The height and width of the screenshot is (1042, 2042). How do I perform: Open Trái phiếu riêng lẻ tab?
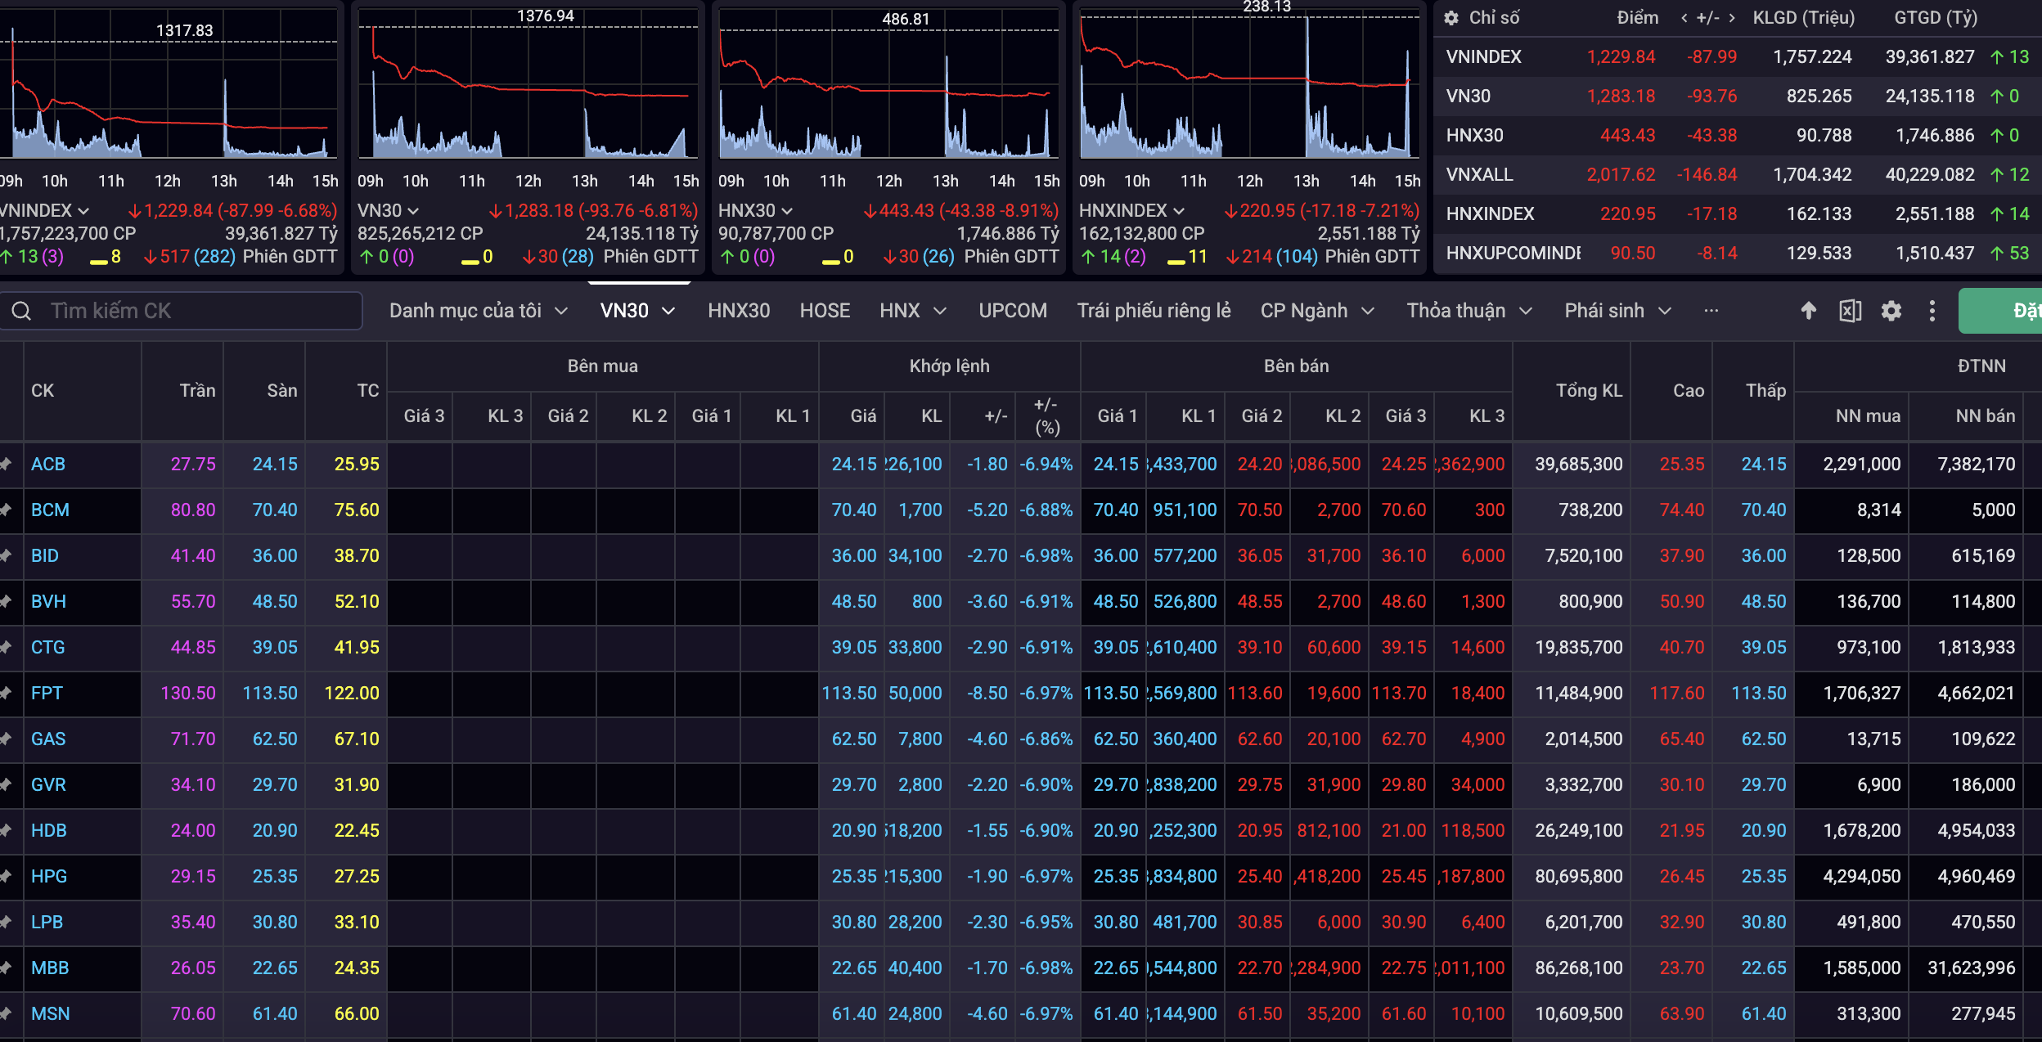pos(1154,311)
